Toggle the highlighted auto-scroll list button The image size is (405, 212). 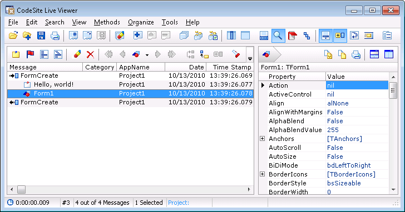(x=325, y=36)
